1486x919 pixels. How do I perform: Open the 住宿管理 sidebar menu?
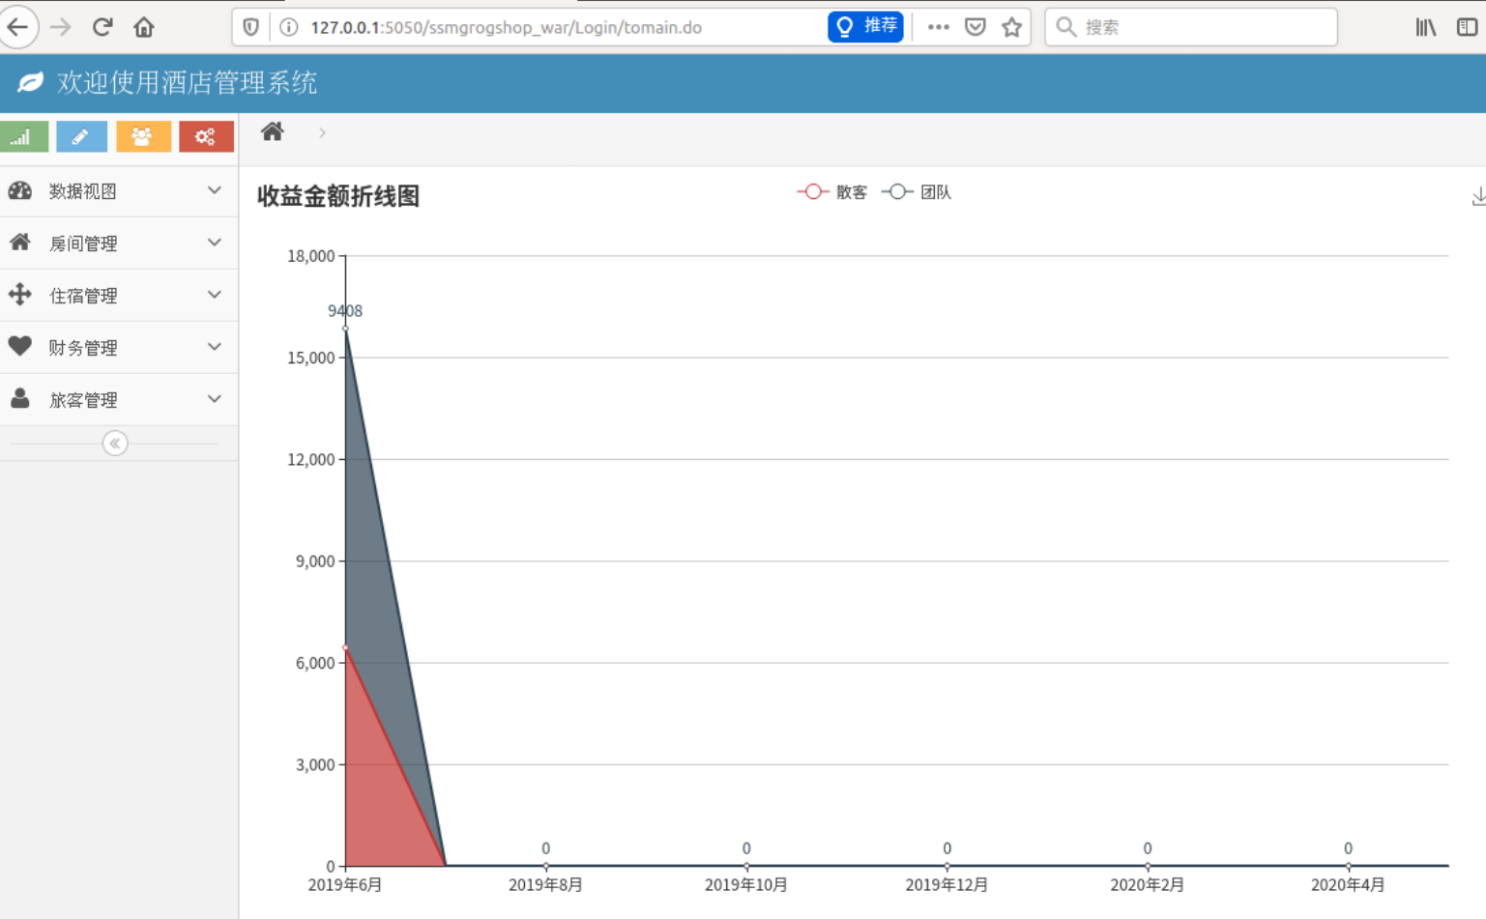[x=119, y=295]
